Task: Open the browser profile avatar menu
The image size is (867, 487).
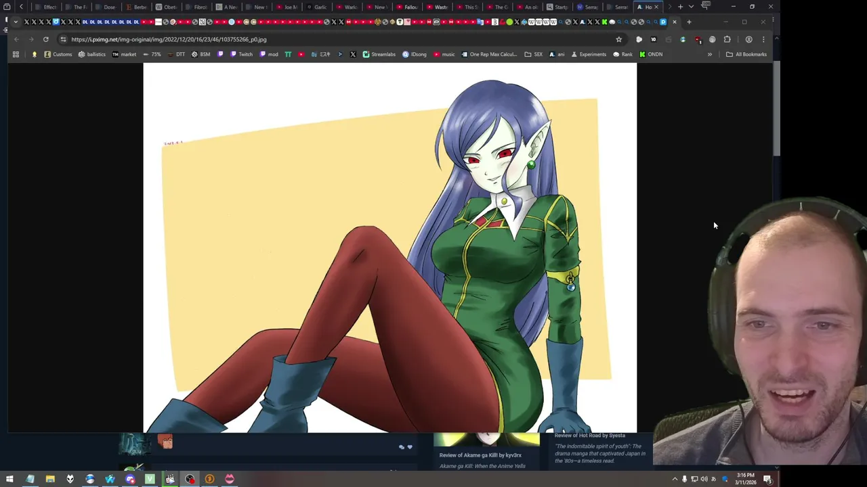Action: coord(748,39)
